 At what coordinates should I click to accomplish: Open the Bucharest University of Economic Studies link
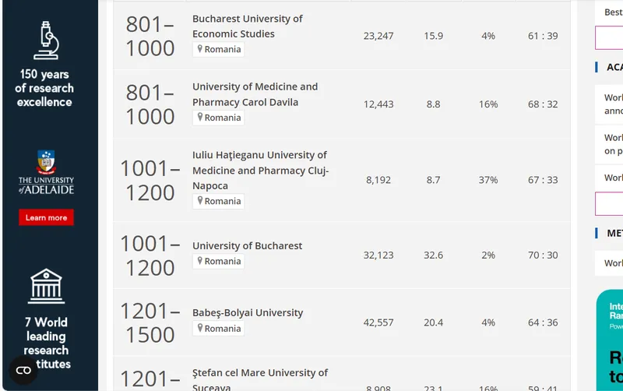pos(247,26)
